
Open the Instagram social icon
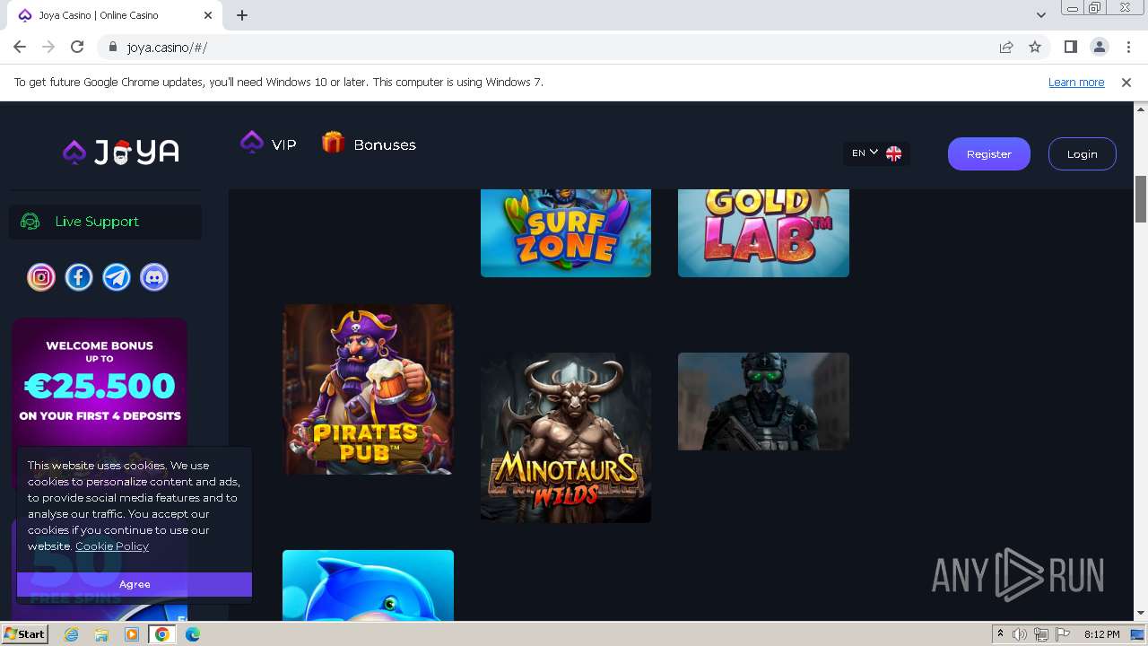41,277
